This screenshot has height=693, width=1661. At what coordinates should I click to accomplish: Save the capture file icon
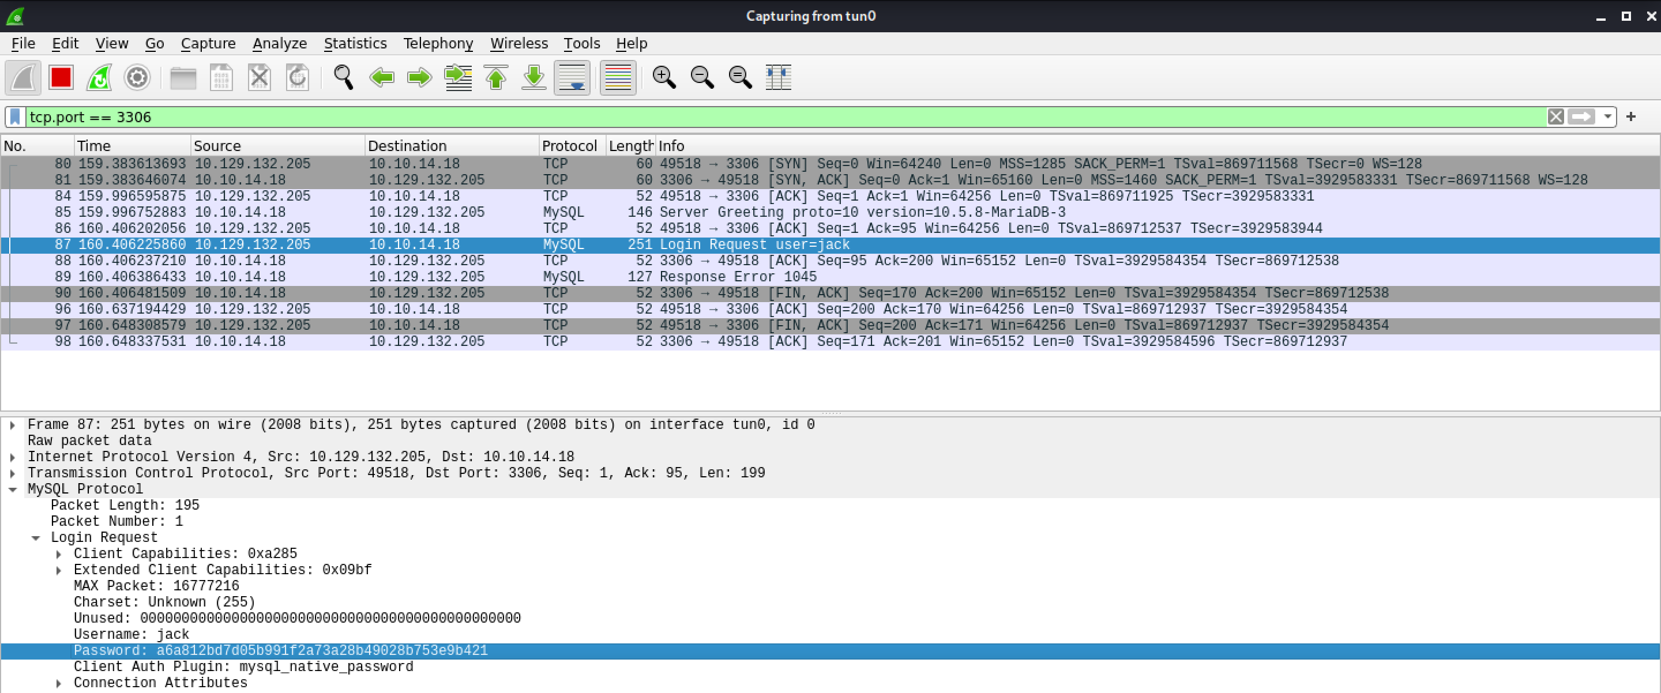coord(221,78)
